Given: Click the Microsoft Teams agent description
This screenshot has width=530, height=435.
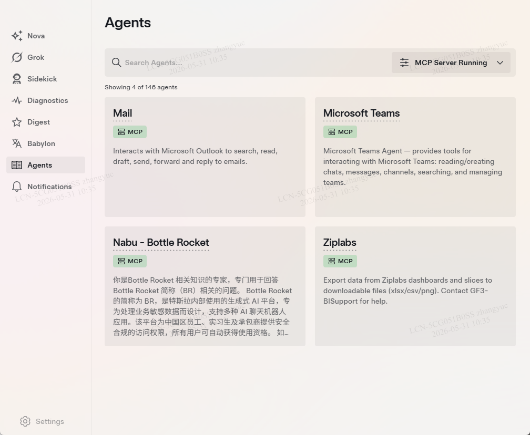Looking at the screenshot, I should click(x=413, y=167).
